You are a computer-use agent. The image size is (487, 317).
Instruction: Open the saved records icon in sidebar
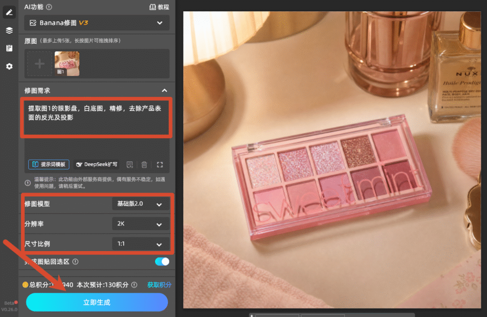coord(10,48)
